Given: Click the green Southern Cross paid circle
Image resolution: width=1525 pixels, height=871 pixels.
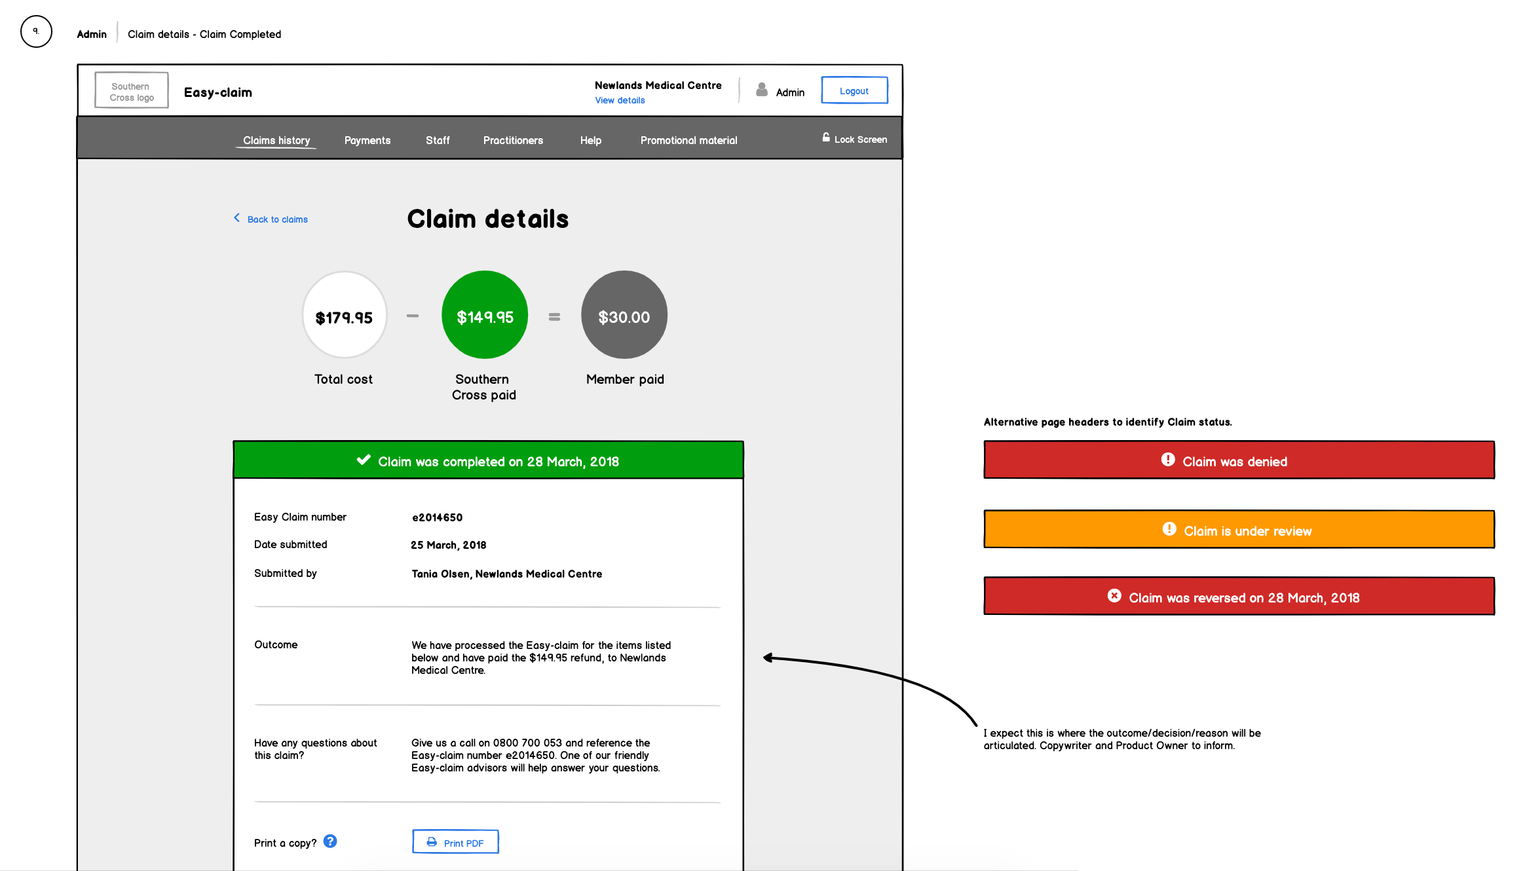Looking at the screenshot, I should pyautogui.click(x=485, y=315).
